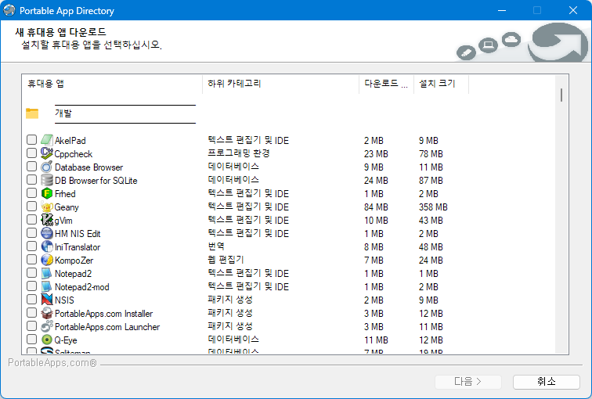
Task: Click the 84 MB download size
Action: [x=376, y=207]
